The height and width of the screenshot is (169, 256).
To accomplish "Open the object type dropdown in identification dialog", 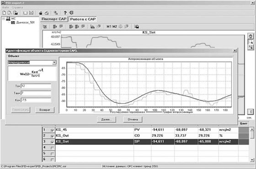I will click(x=54, y=62).
